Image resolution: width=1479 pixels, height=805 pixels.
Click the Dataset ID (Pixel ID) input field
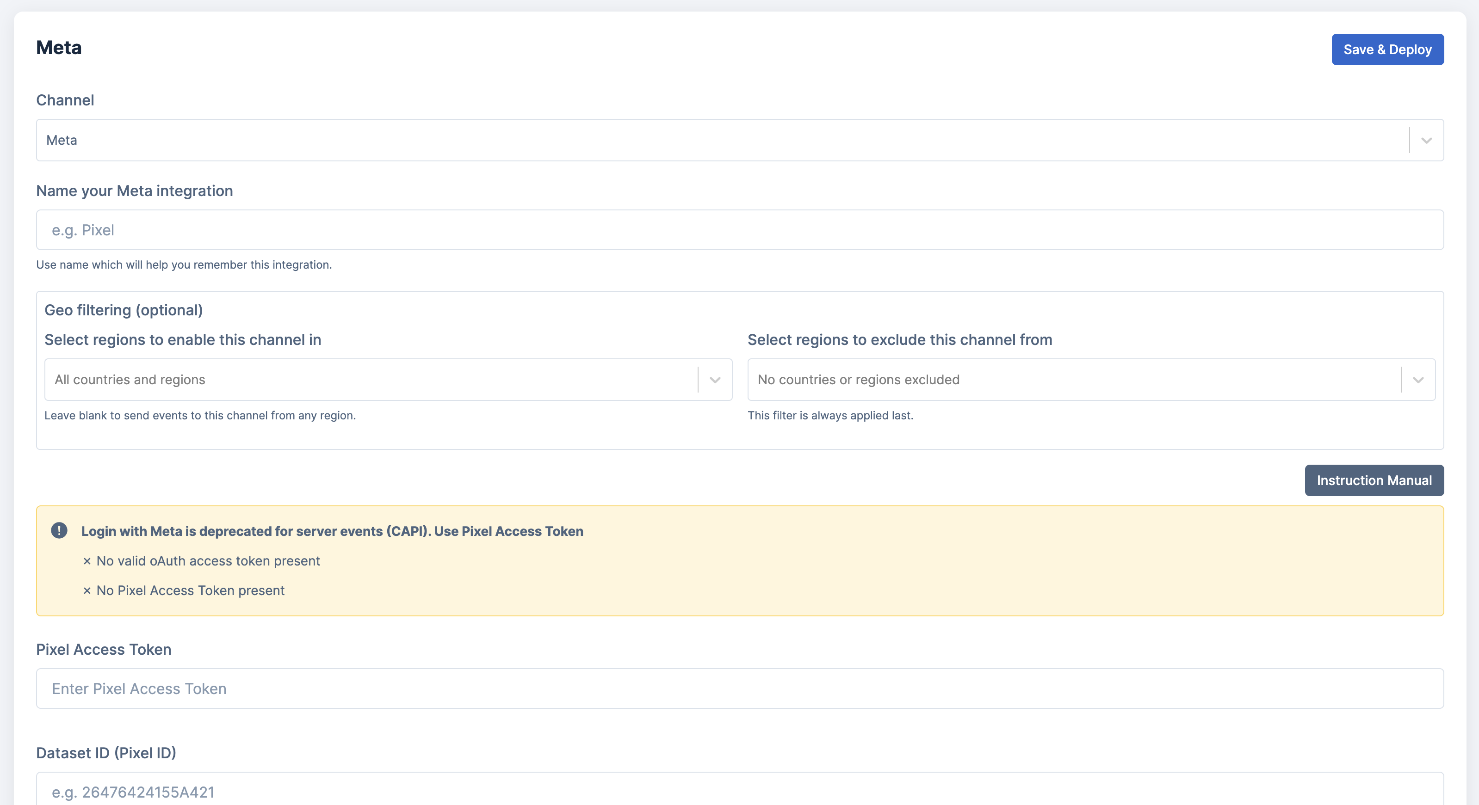(739, 791)
